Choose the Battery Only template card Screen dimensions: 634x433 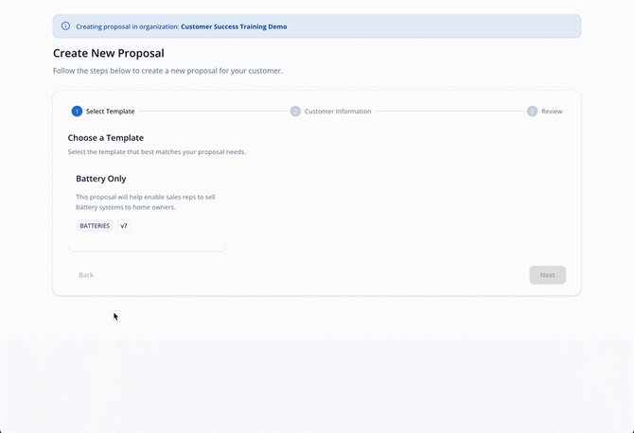(x=148, y=209)
